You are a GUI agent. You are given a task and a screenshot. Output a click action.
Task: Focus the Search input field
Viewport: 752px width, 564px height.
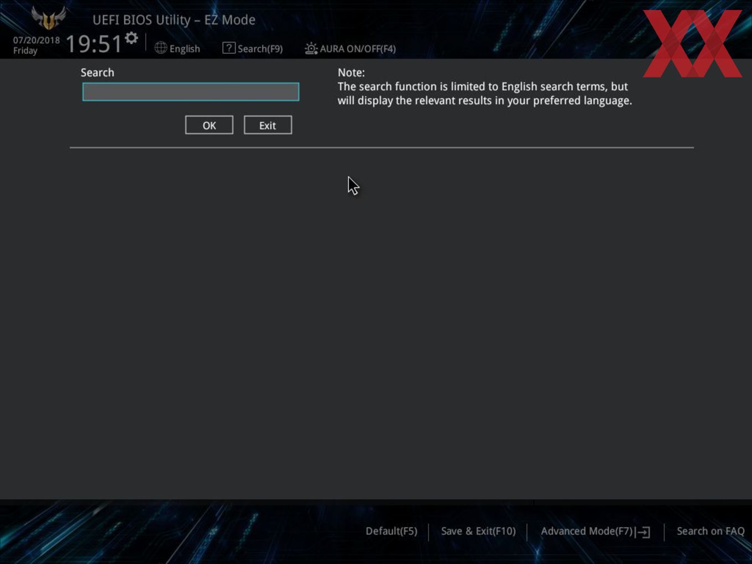point(191,92)
